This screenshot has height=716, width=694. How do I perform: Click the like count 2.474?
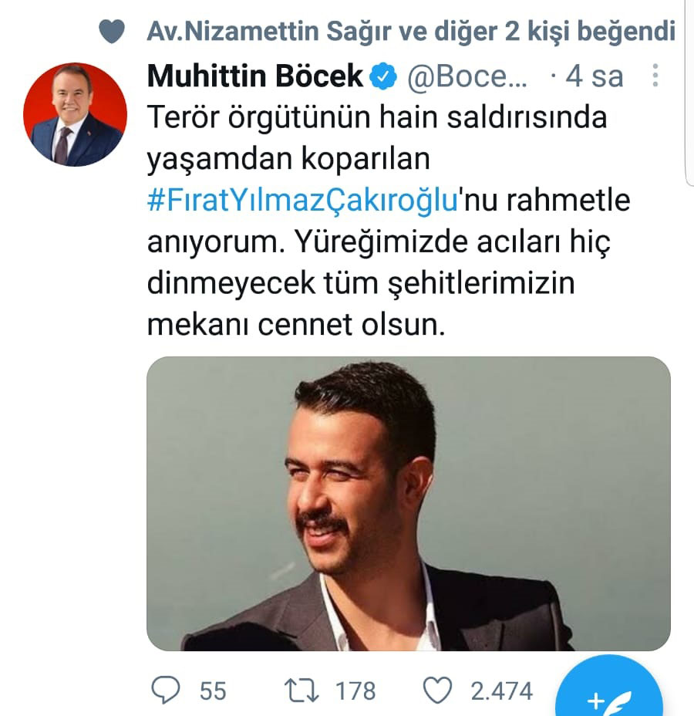pos(501,690)
